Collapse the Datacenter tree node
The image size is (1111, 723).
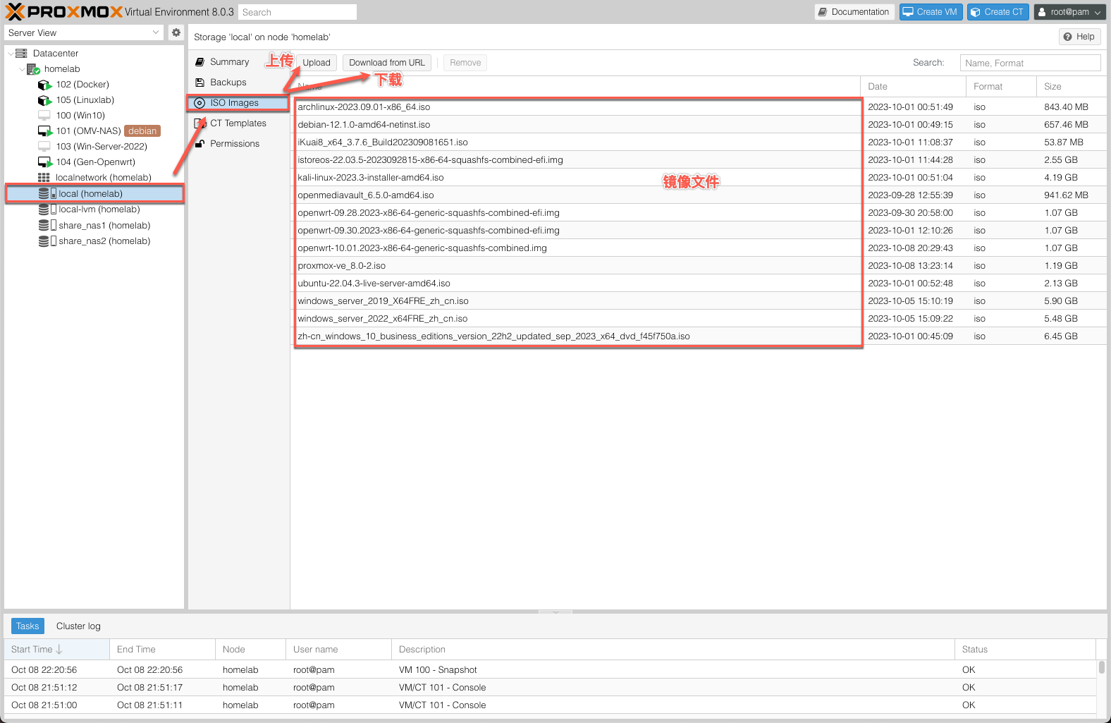click(x=10, y=54)
